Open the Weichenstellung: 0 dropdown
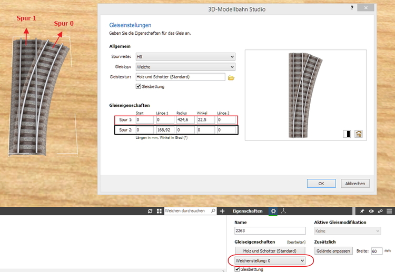Viewport: 395px width, 272px height. point(270,260)
